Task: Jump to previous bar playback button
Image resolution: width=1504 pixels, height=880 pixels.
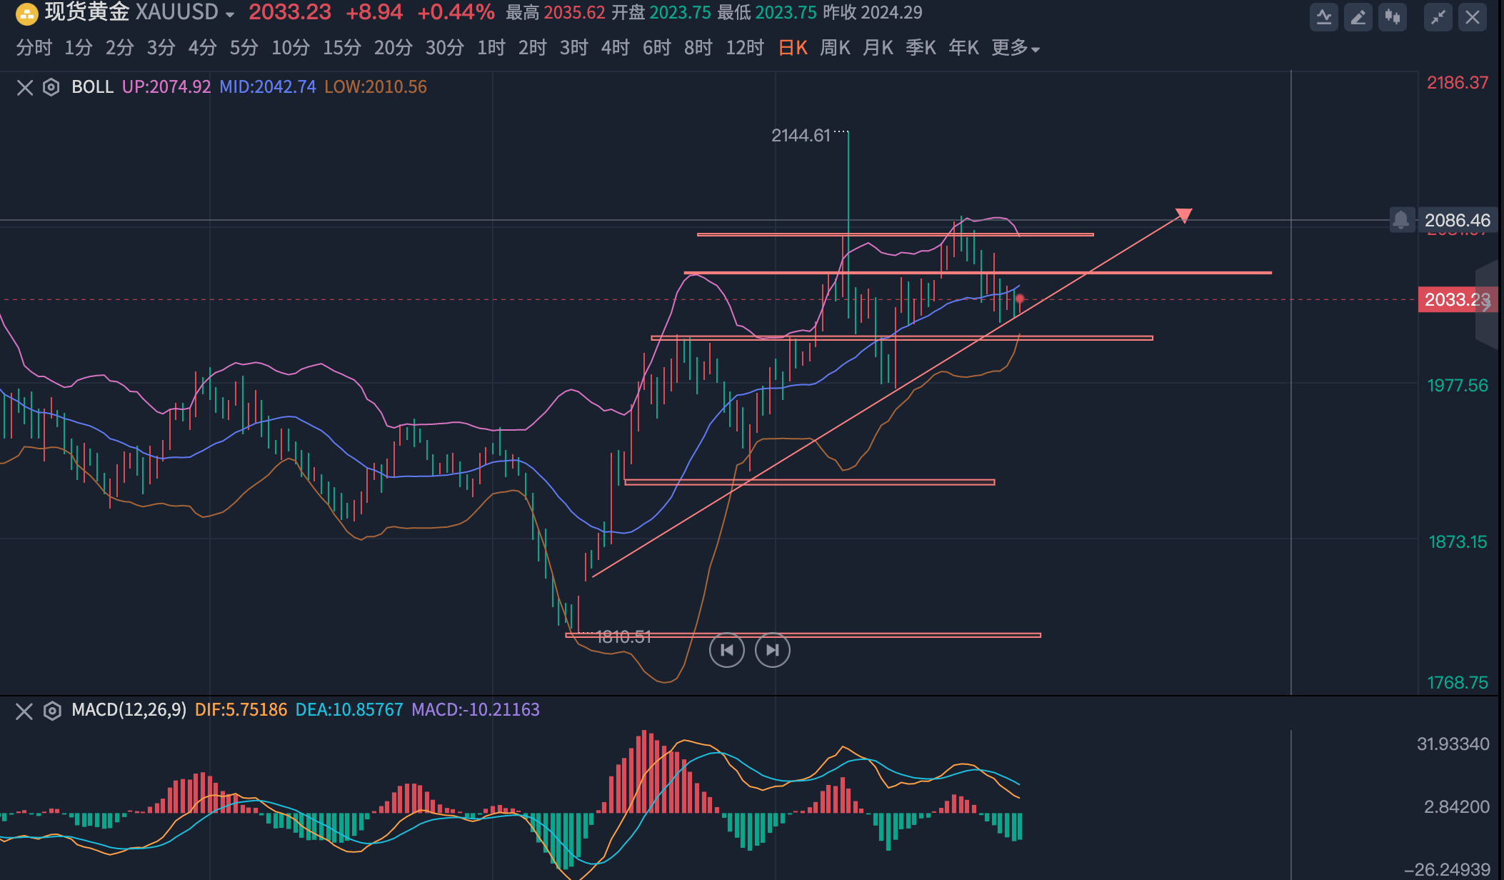Action: coord(726,650)
